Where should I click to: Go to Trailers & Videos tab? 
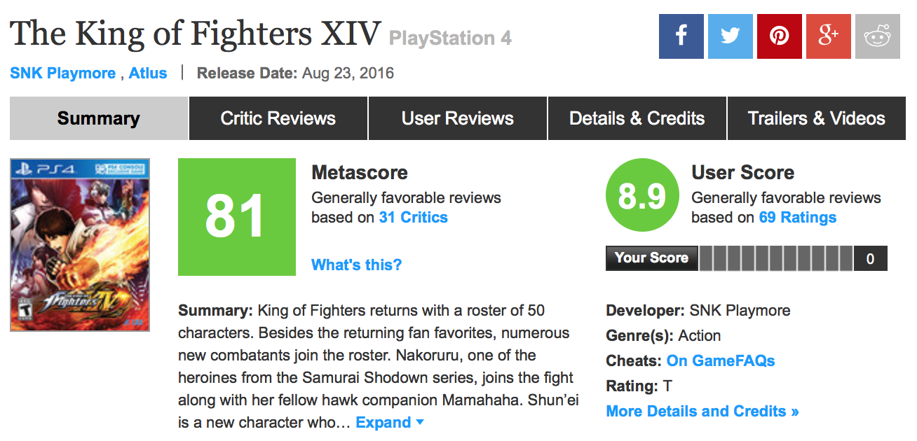point(816,118)
